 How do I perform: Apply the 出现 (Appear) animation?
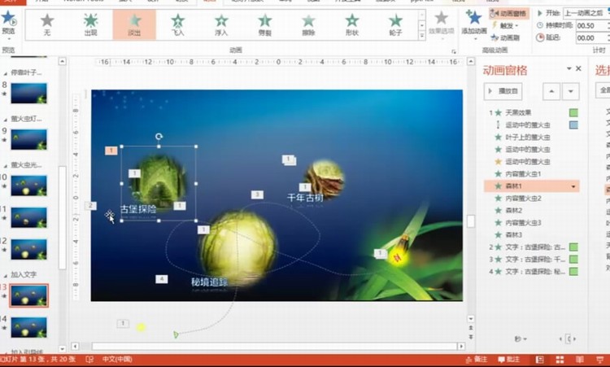(x=90, y=24)
